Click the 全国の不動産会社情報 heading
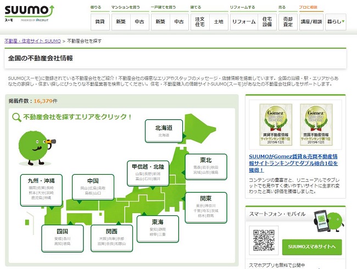Viewport: 357px width, 269px height. [x=40, y=59]
